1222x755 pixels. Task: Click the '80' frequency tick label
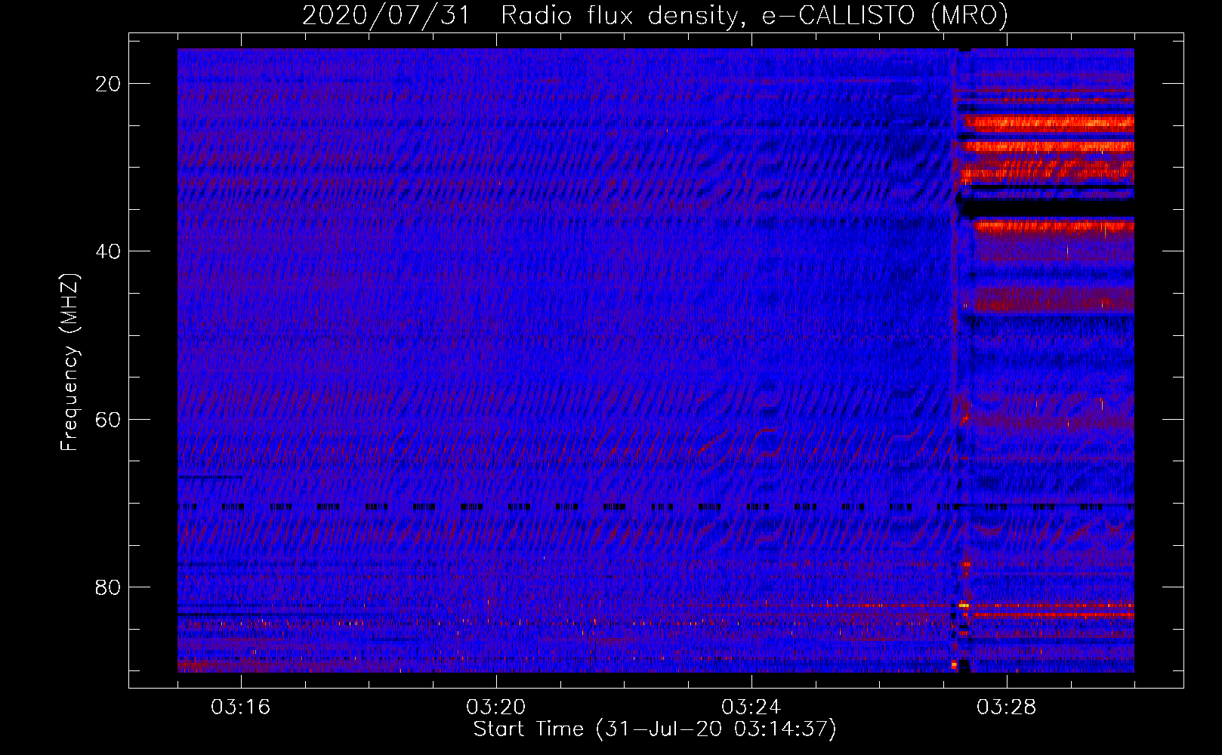coord(108,587)
